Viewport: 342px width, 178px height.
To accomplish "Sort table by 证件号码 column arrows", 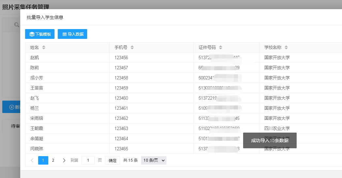I will pyautogui.click(x=221, y=48).
